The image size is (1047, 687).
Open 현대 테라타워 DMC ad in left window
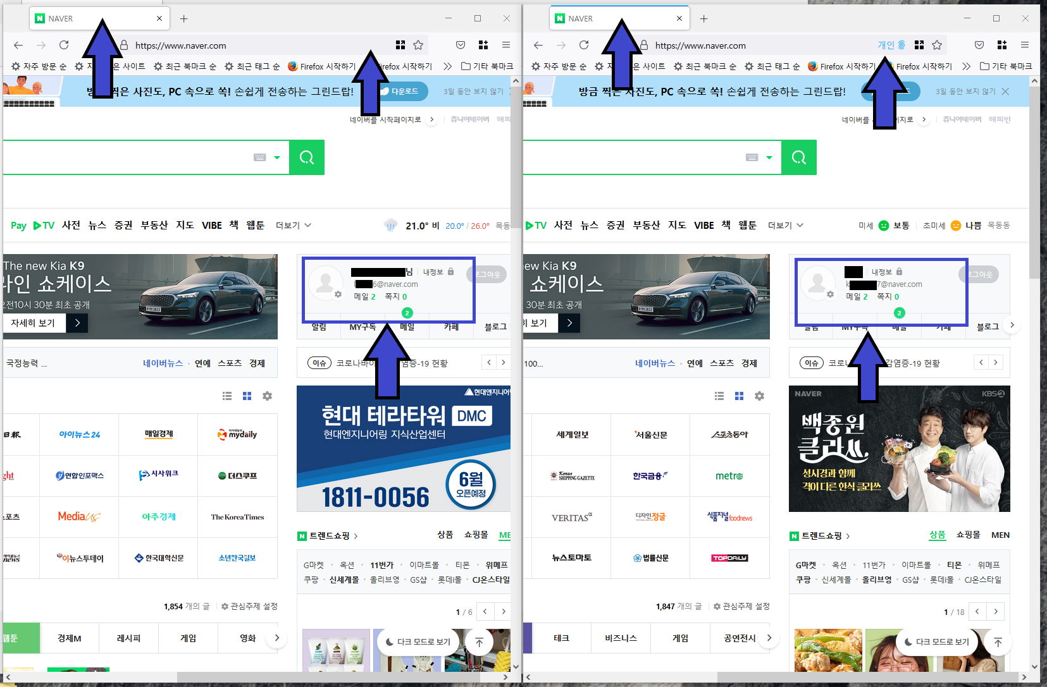[x=404, y=449]
